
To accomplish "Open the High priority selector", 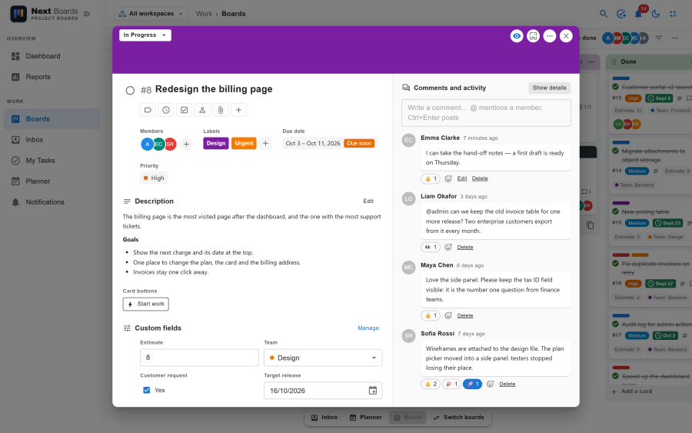I will [154, 178].
